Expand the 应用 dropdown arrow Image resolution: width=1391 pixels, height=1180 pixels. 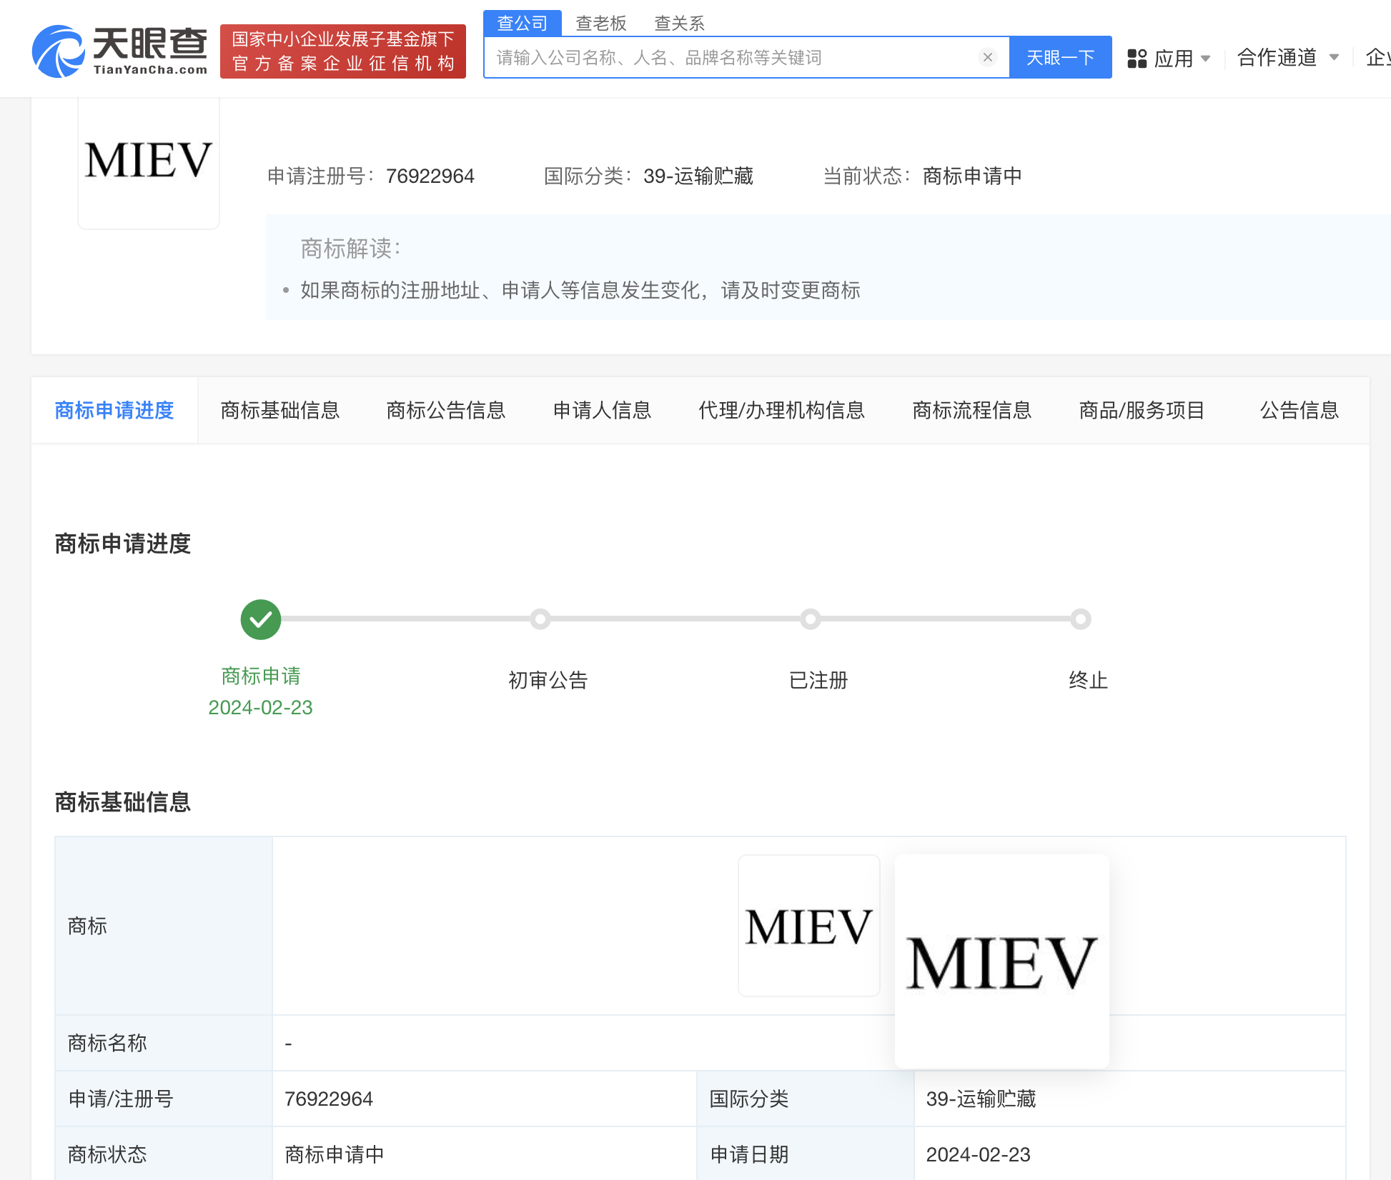[1206, 59]
